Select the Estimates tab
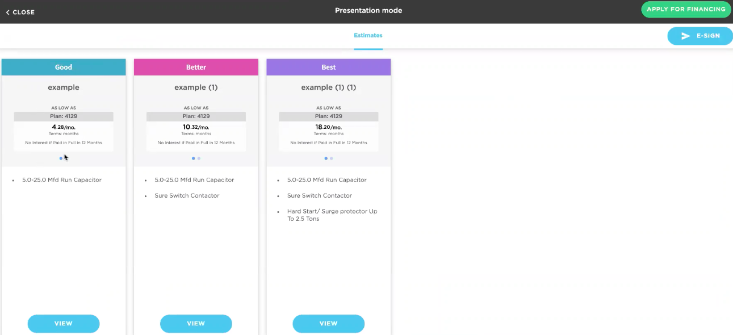 point(368,35)
